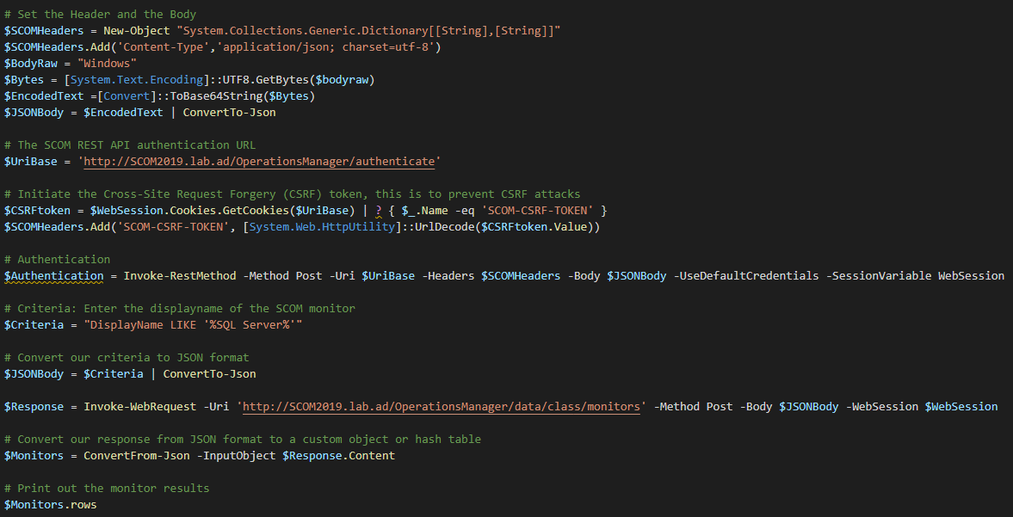Click the comment about converting response from JSON

coord(243,440)
